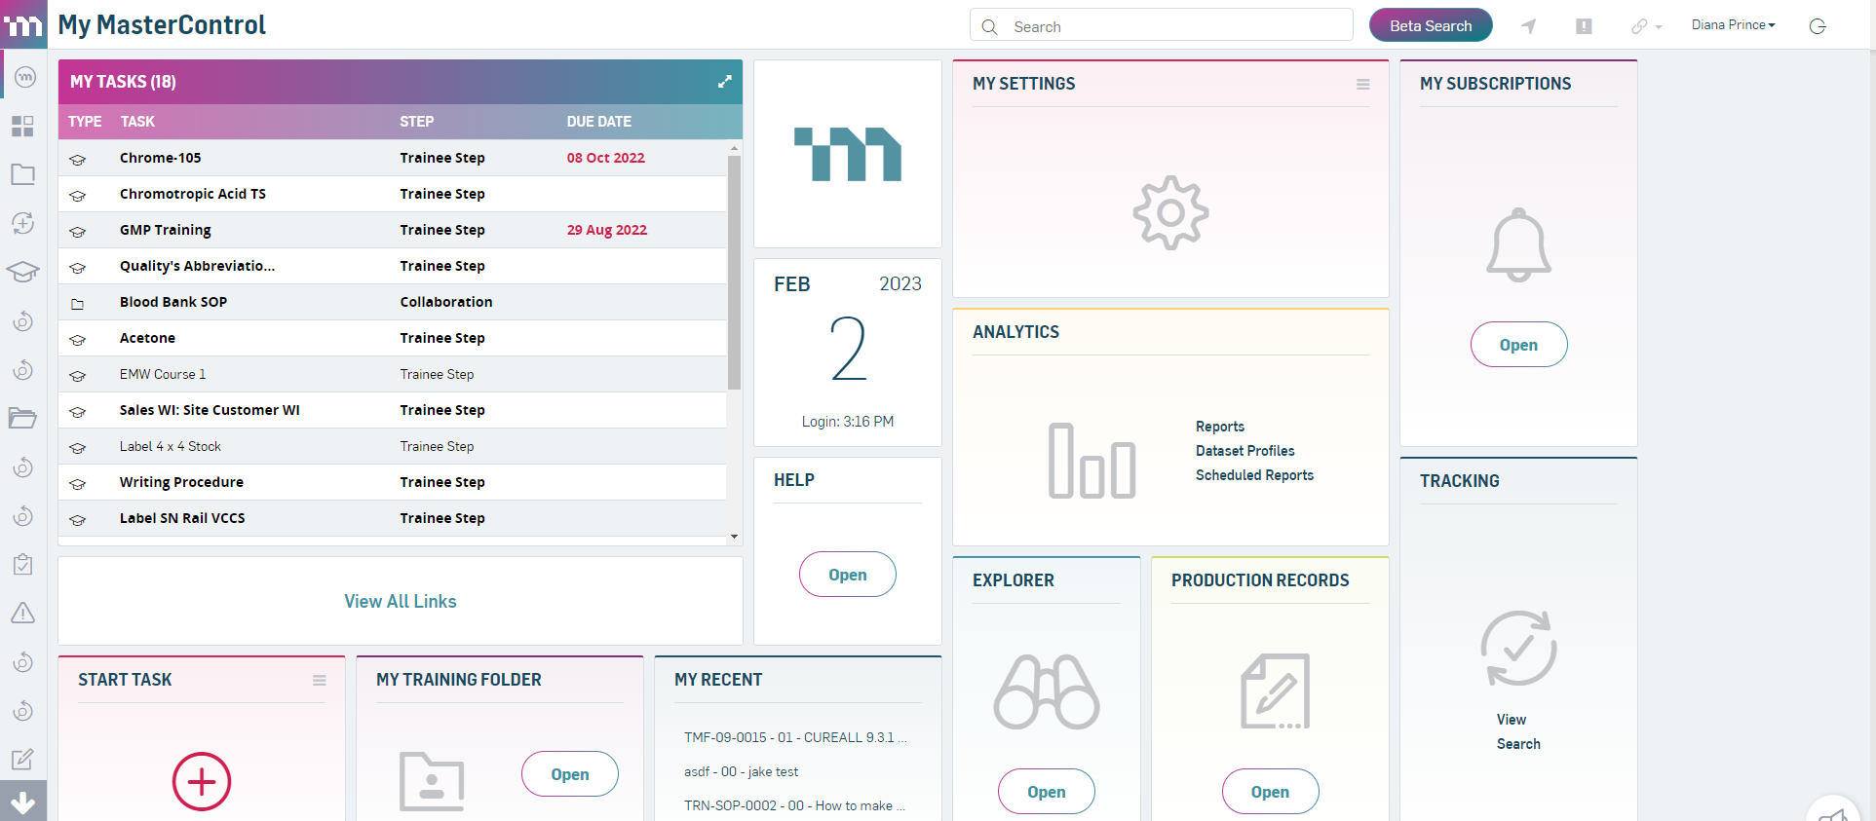
Task: Click the folder type icon for Blood Bank SOP
Action: click(x=78, y=304)
